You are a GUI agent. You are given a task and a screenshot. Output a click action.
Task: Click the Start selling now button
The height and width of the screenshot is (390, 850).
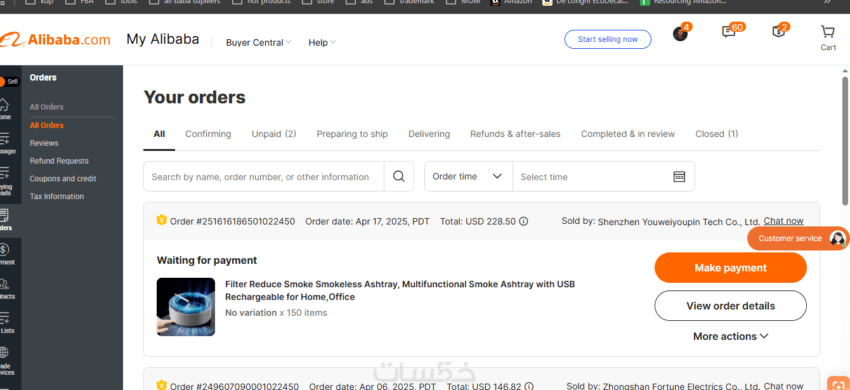[608, 39]
